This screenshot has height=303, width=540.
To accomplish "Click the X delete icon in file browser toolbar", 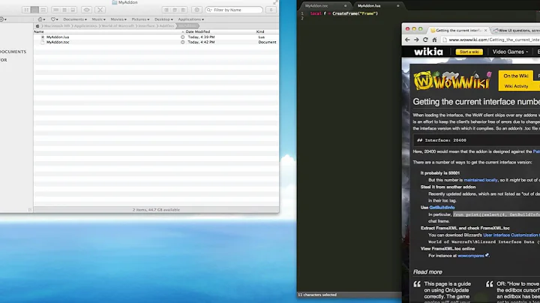I will point(100,10).
